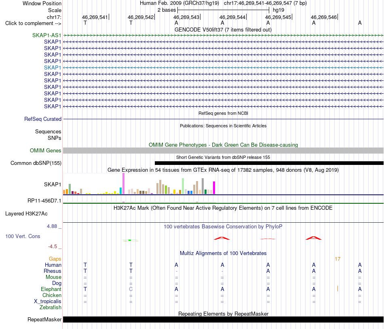Click the OMIM Genes track label
This screenshot has height=329, width=384.
click(x=45, y=150)
